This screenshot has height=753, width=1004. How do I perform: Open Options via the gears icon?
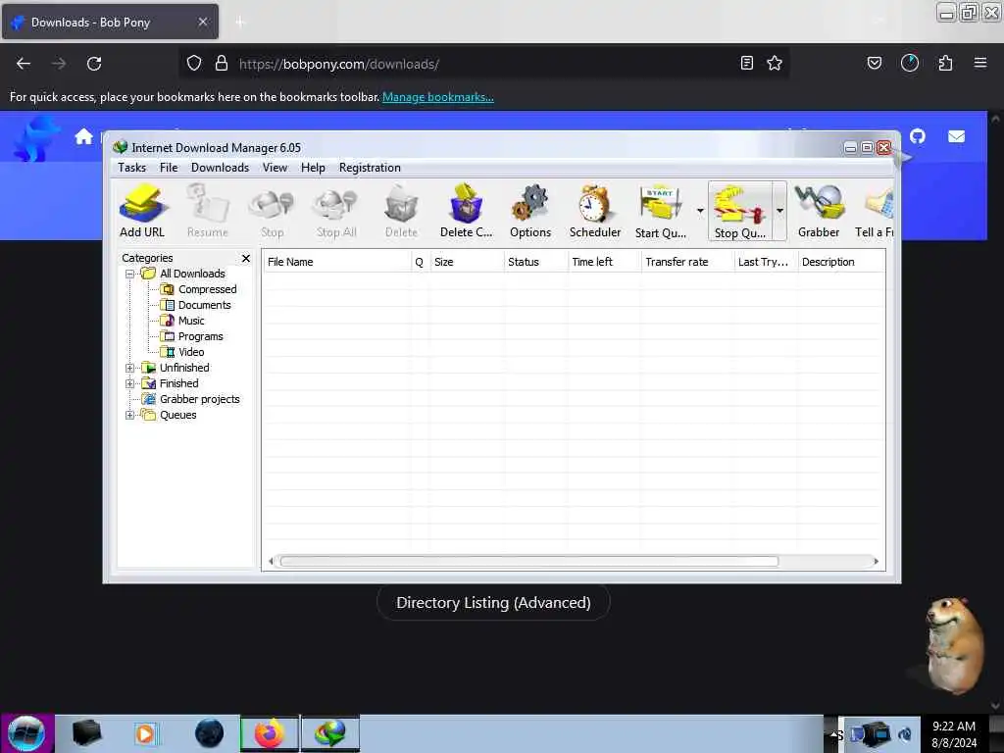[530, 211]
